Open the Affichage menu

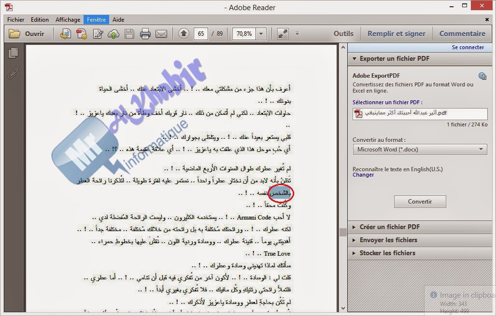point(68,20)
